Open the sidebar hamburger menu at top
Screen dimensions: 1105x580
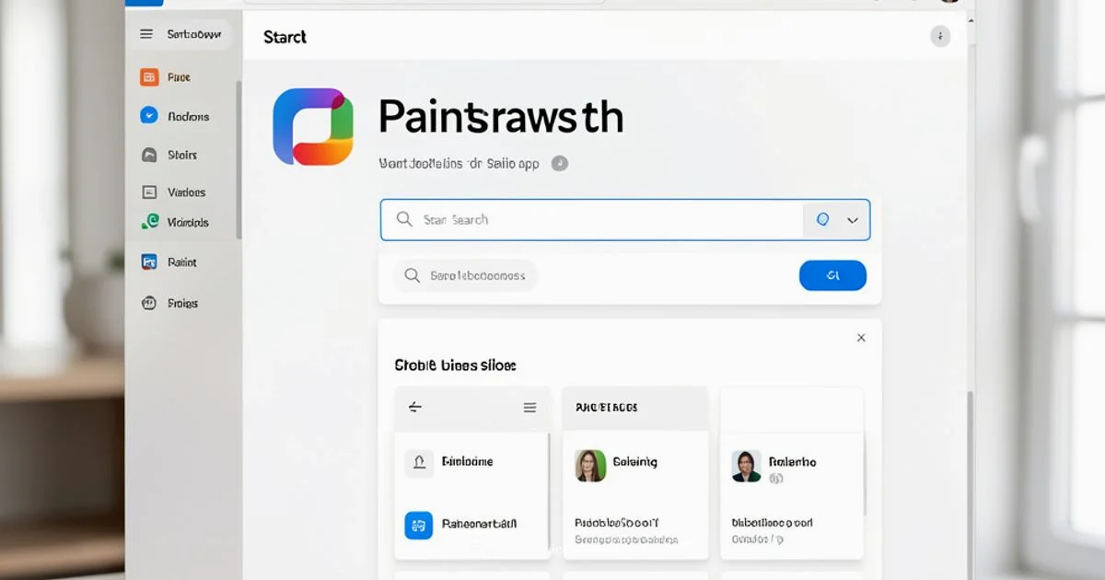coord(145,33)
